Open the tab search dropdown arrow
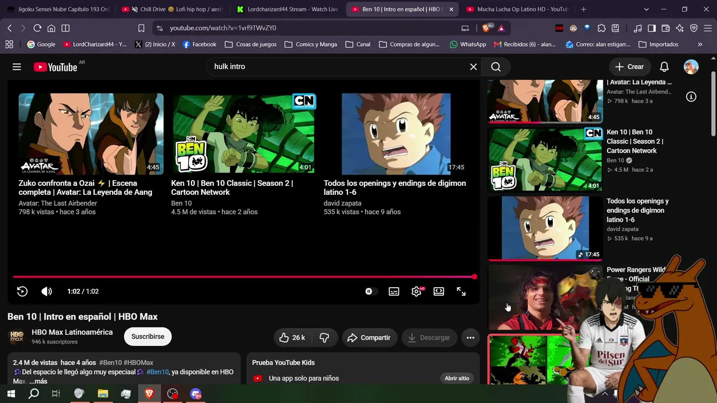 tap(646, 10)
